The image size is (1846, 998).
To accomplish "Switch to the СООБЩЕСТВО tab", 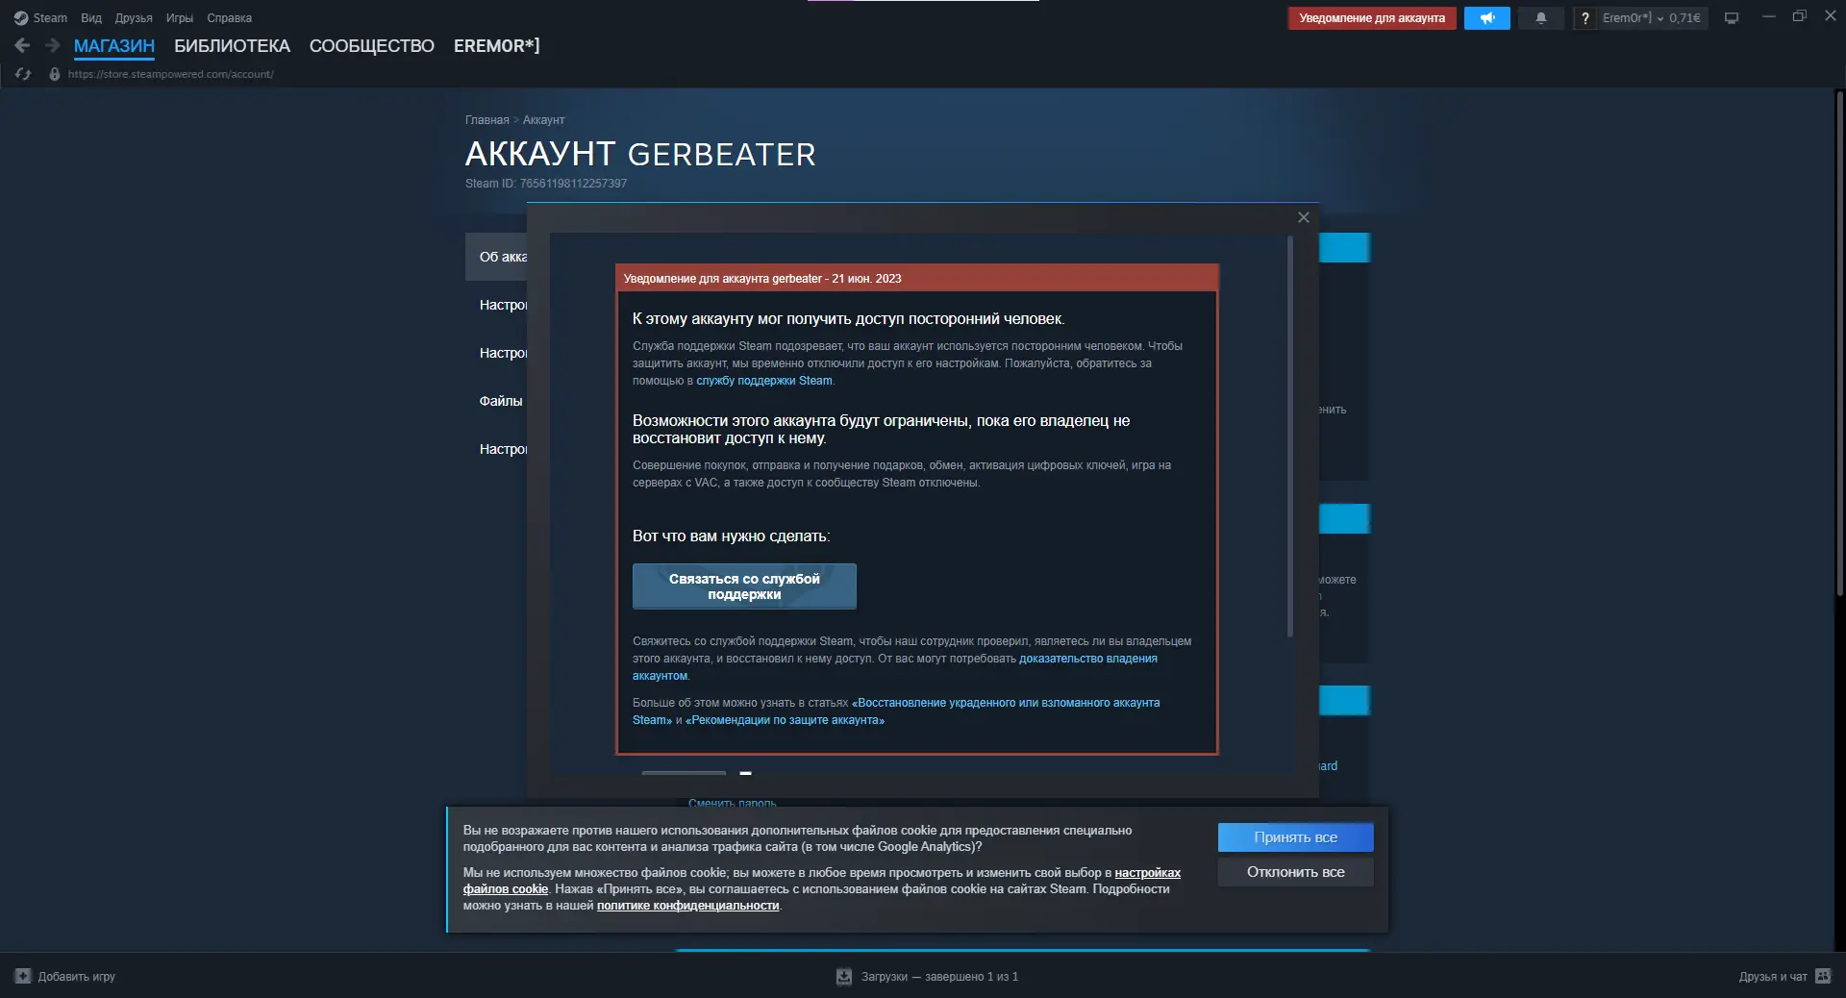I will pyautogui.click(x=372, y=46).
